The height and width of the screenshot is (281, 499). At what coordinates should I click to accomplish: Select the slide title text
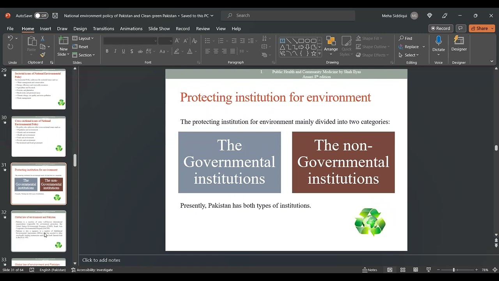click(276, 97)
